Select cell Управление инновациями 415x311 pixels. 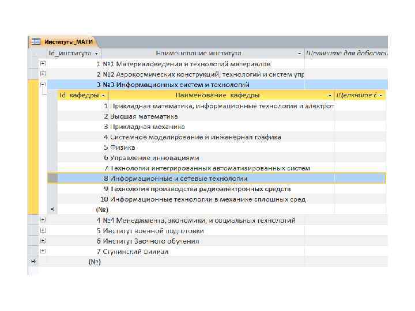click(222, 158)
